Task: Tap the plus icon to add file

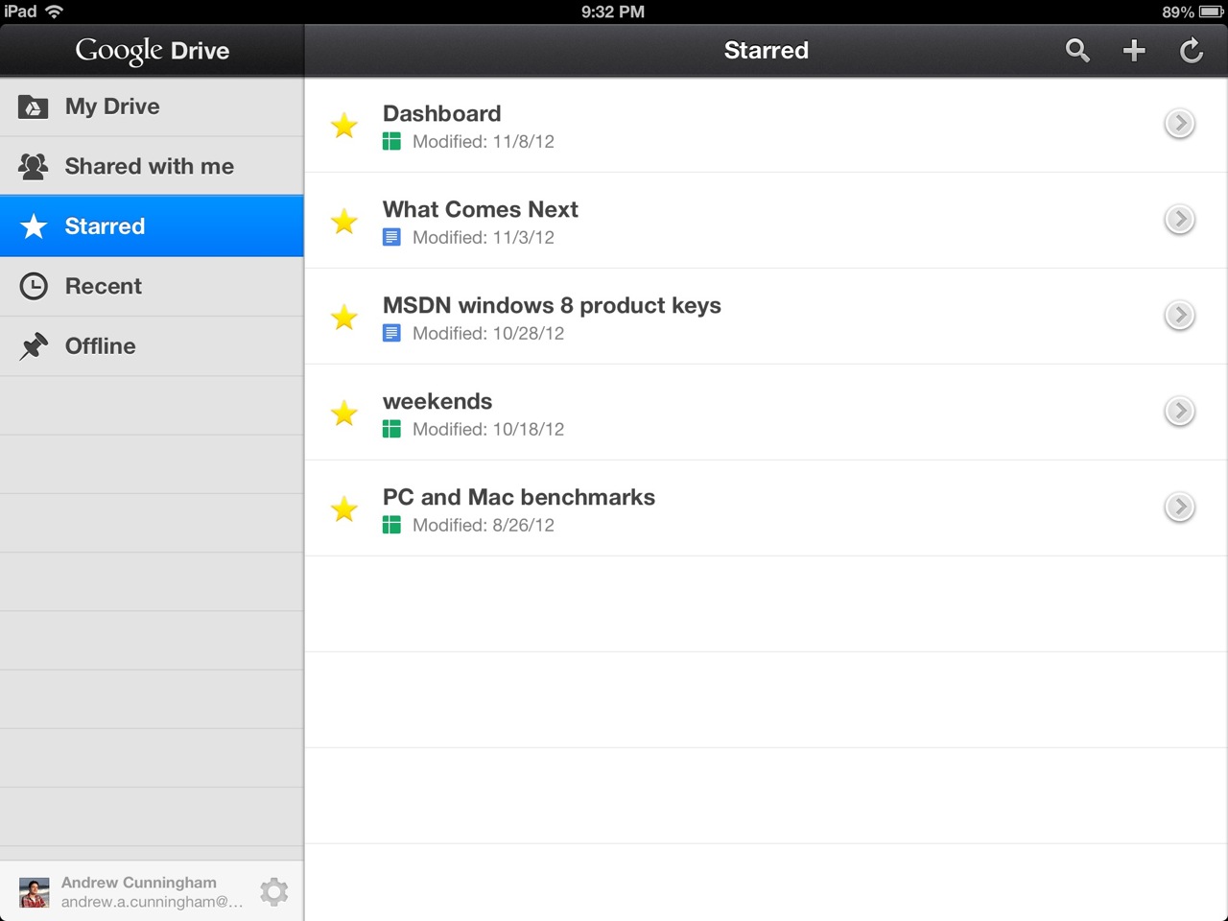Action: point(1134,51)
